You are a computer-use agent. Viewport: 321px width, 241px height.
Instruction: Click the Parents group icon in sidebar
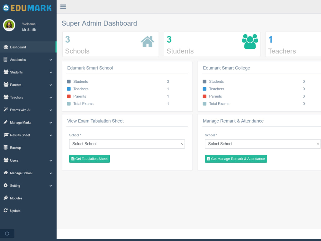(x=6, y=84)
